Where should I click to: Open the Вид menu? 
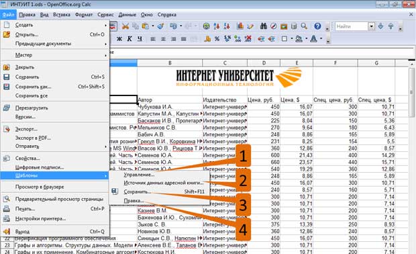44,15
